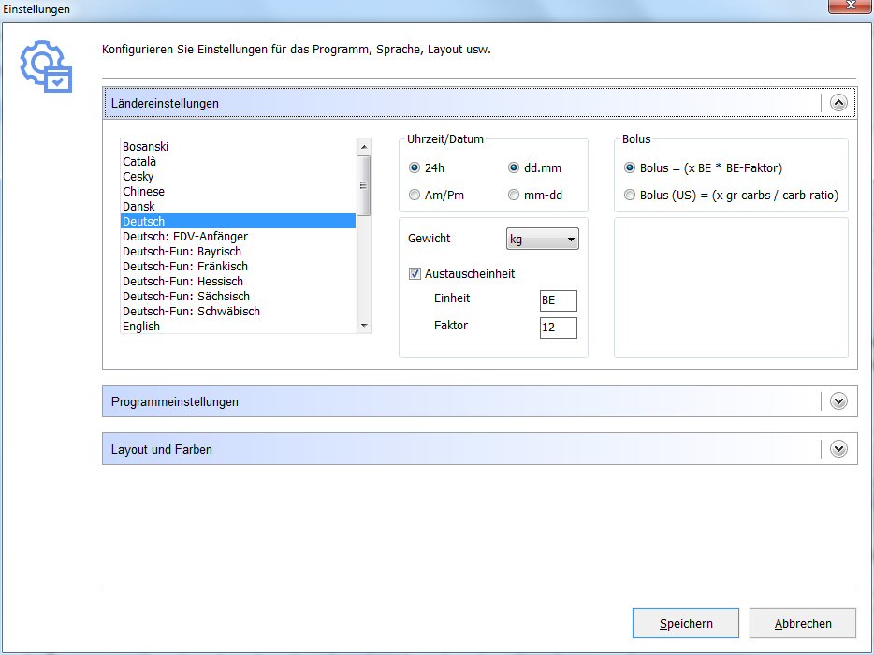The image size is (874, 655).
Task: Open the Gewicht kg dropdown
Action: [542, 240]
